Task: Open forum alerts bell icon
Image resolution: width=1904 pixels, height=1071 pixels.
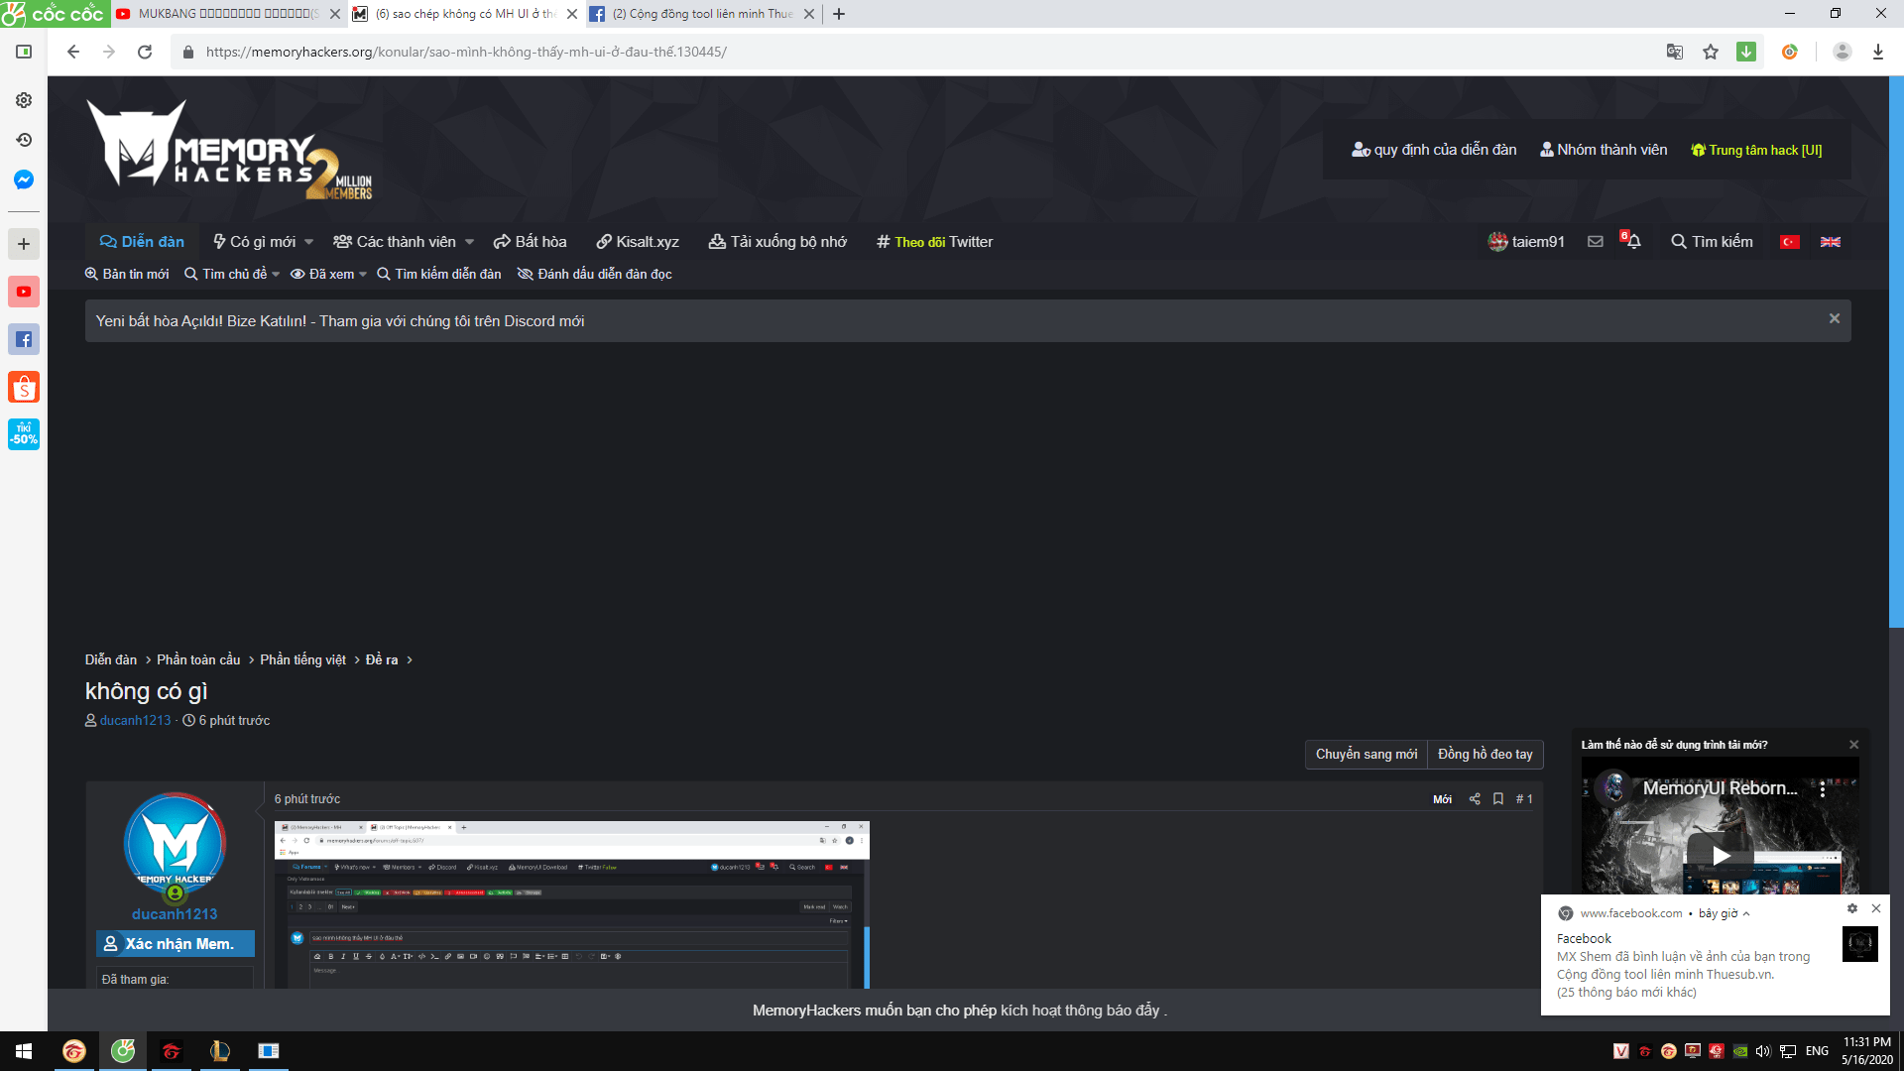Action: (x=1632, y=241)
